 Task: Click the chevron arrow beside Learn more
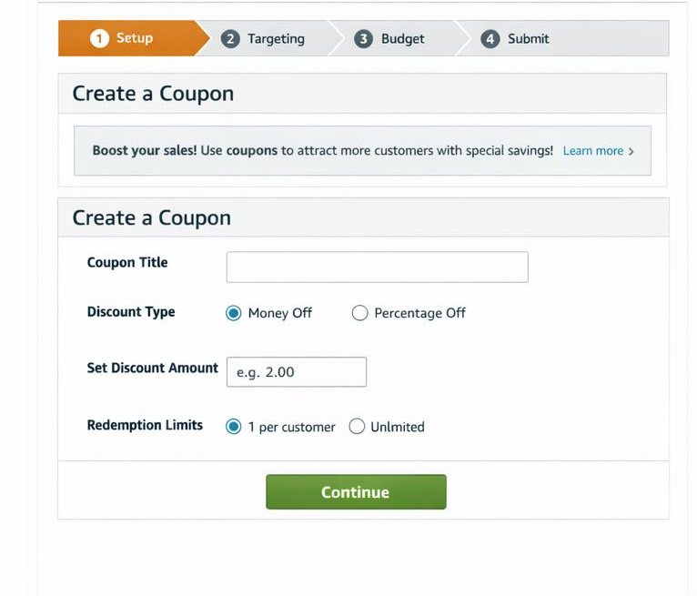coord(631,151)
